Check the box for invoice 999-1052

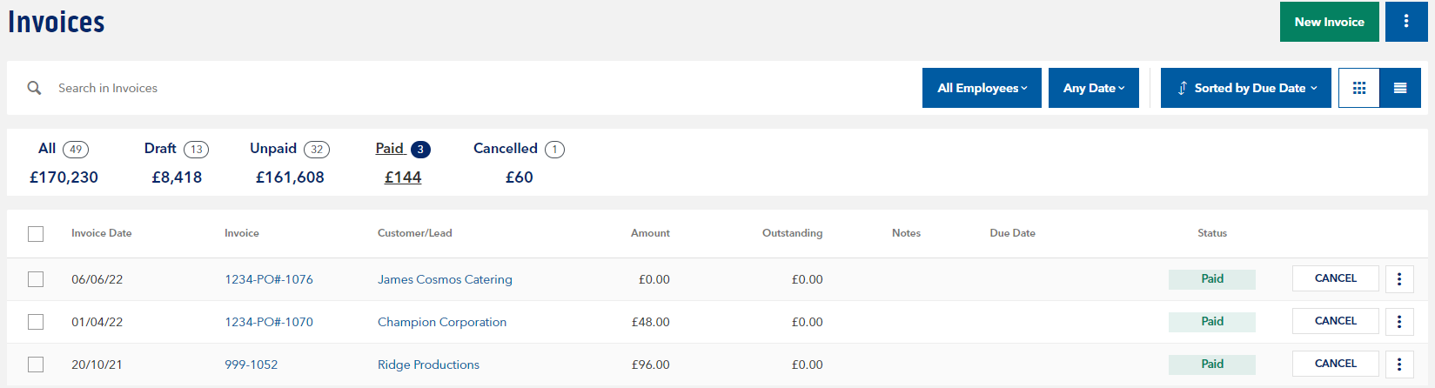pyautogui.click(x=36, y=365)
